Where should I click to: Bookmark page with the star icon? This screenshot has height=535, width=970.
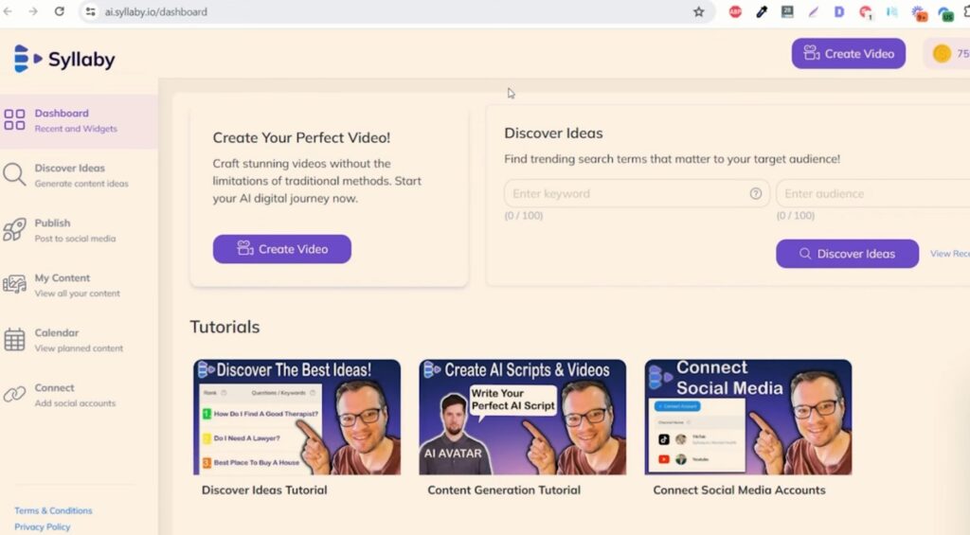(698, 11)
